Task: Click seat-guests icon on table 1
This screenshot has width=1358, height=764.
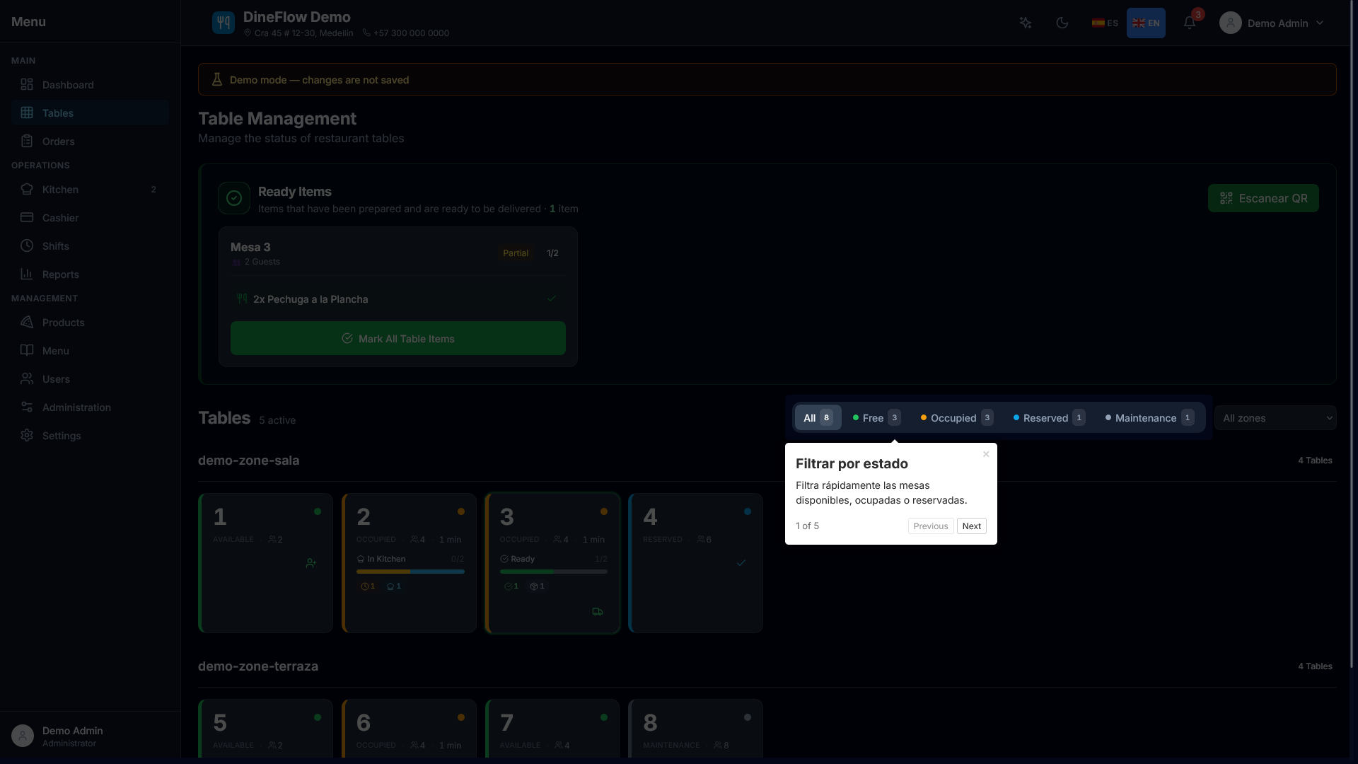Action: [311, 563]
